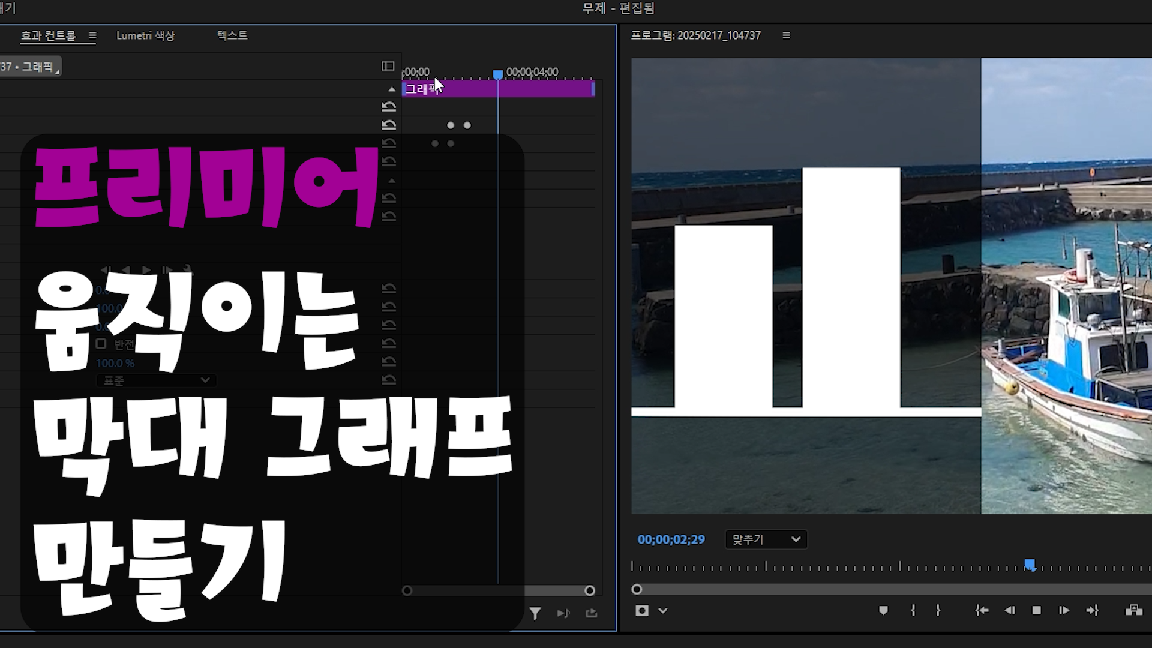The height and width of the screenshot is (648, 1152).
Task: Step back one frame
Action: (x=1009, y=610)
